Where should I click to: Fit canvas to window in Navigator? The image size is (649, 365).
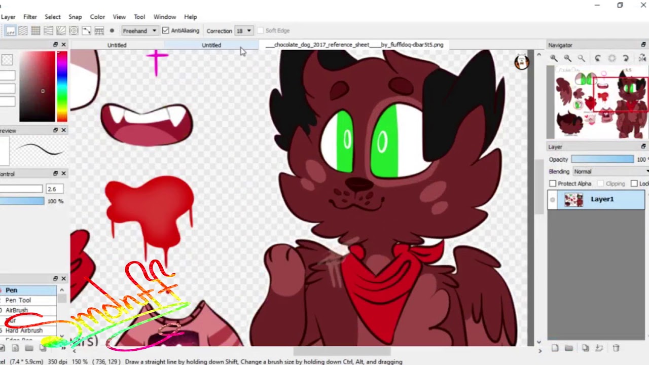coord(582,58)
